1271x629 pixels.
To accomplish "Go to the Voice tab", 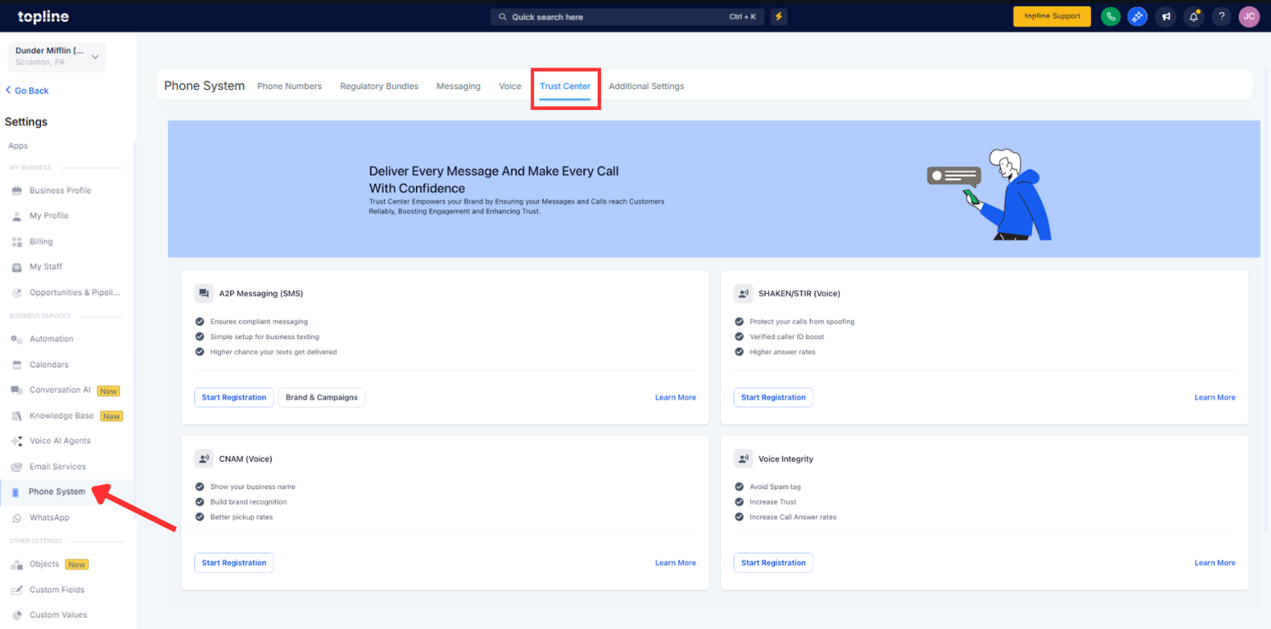I will (x=510, y=86).
